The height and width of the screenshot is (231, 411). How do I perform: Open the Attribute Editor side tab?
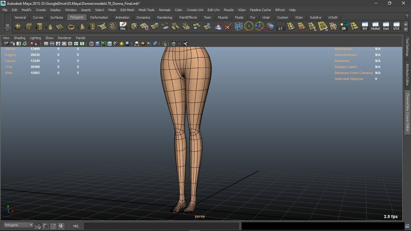tap(407, 75)
